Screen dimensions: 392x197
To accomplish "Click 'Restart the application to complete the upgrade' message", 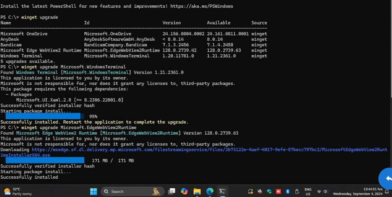I will pos(125,122).
